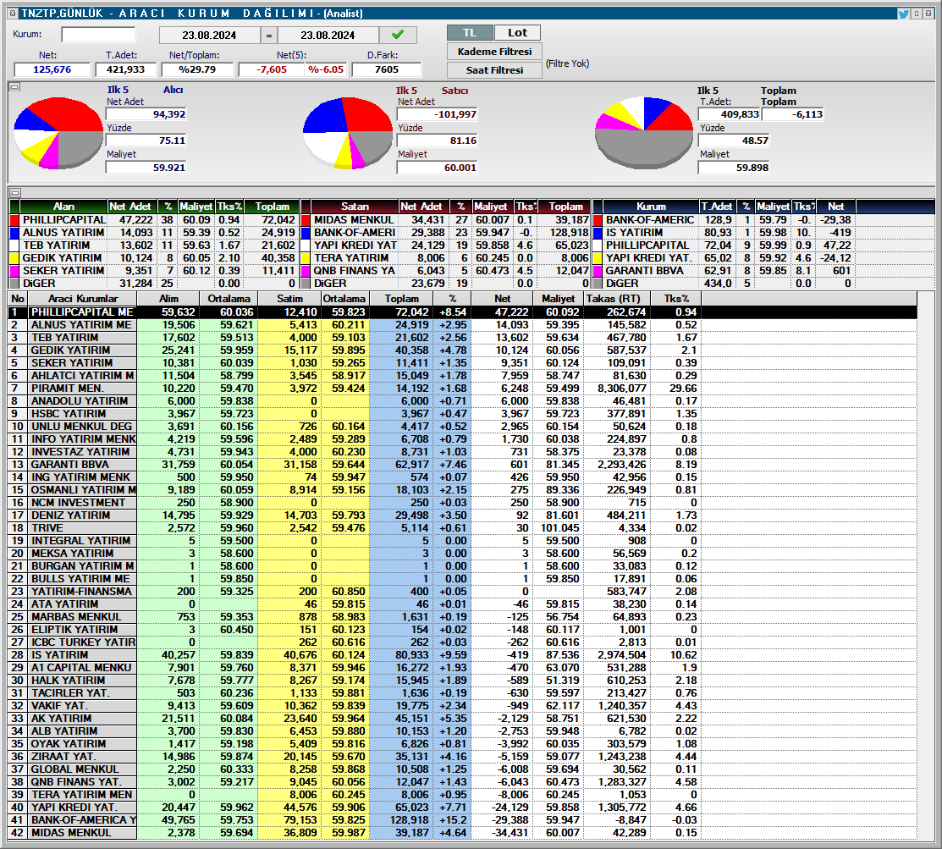Select the UNLU MENKUL DEG broker row
The height and width of the screenshot is (849, 942).
pyautogui.click(x=463, y=426)
